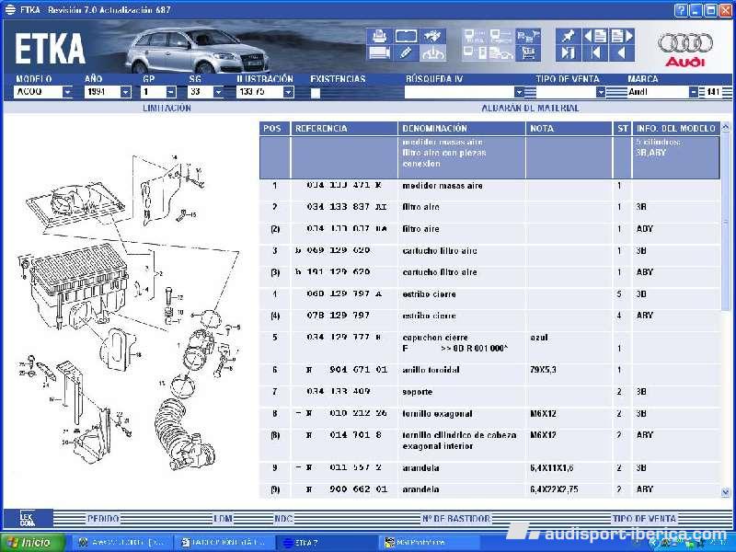Click the DENOMINACIÓN column header
736x552 pixels.
[462, 128]
